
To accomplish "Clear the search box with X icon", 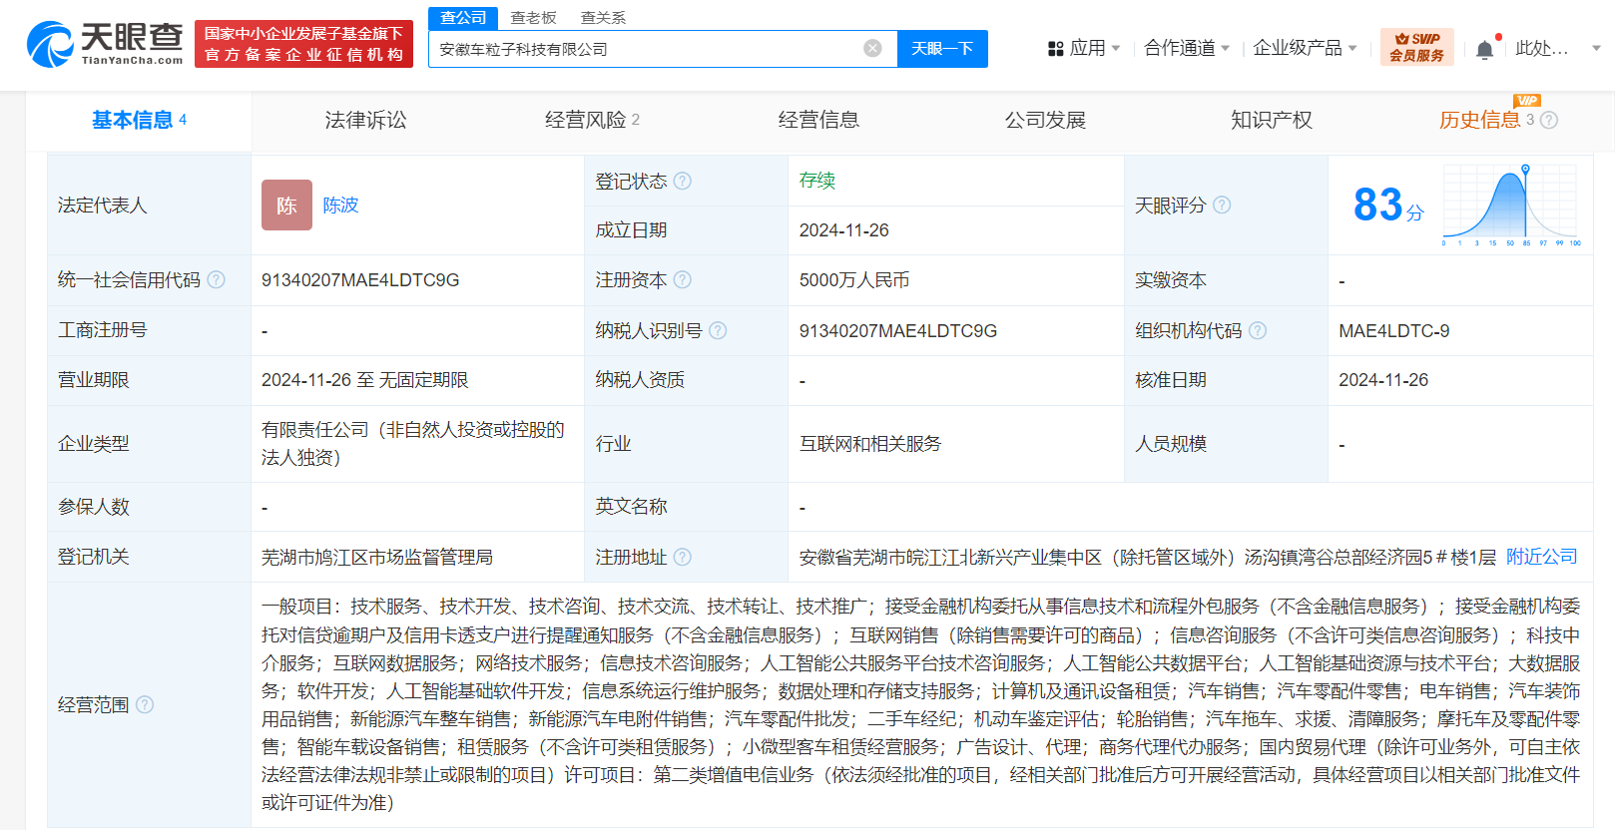I will [x=872, y=49].
